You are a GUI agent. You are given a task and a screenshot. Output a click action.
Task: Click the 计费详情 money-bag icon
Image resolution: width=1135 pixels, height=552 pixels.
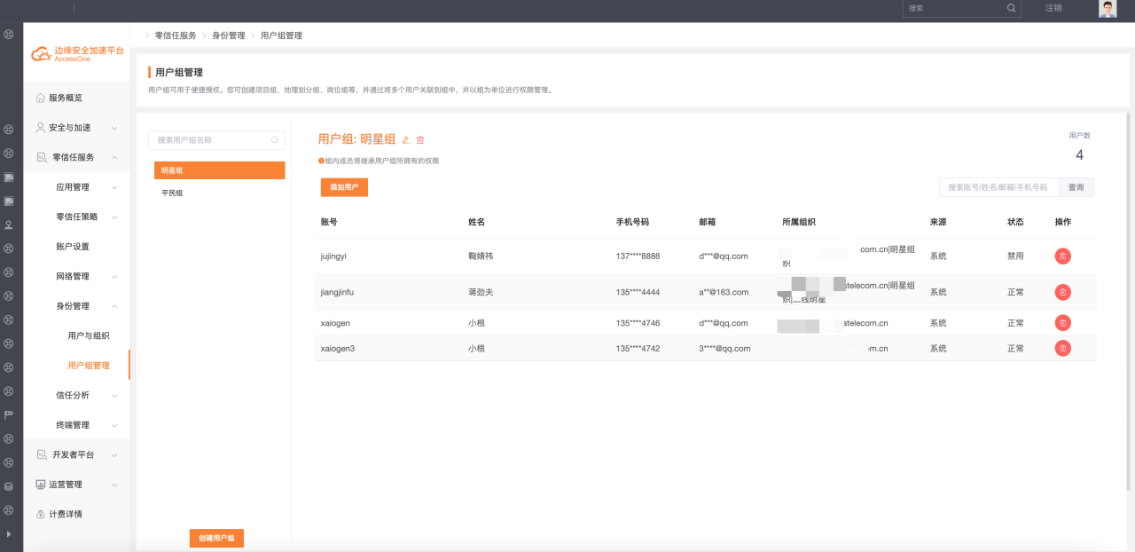[x=41, y=514]
